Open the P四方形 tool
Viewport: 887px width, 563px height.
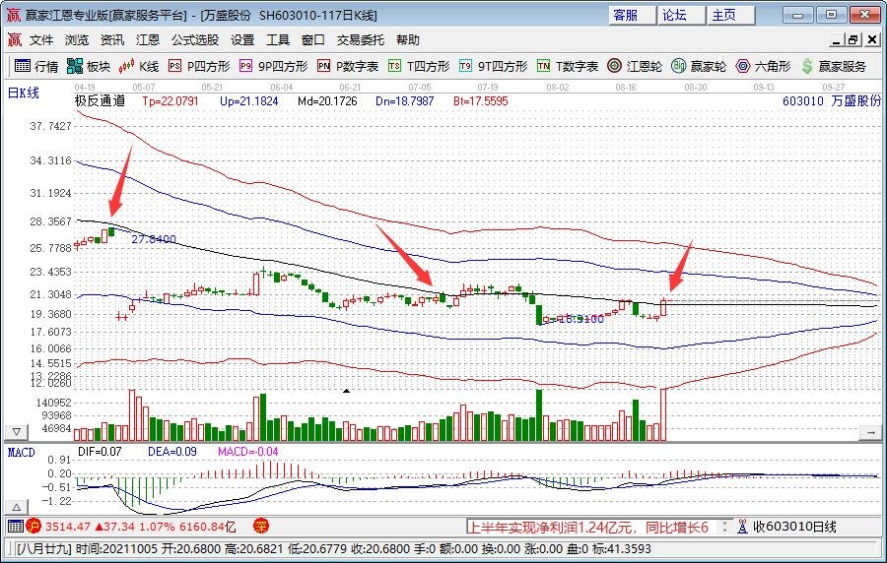click(199, 67)
